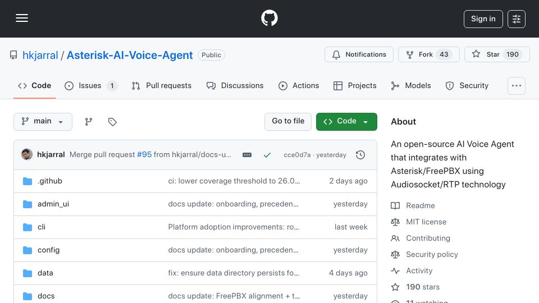539x303 pixels.
Task: Expand the green Code dropdown
Action: tap(346, 122)
